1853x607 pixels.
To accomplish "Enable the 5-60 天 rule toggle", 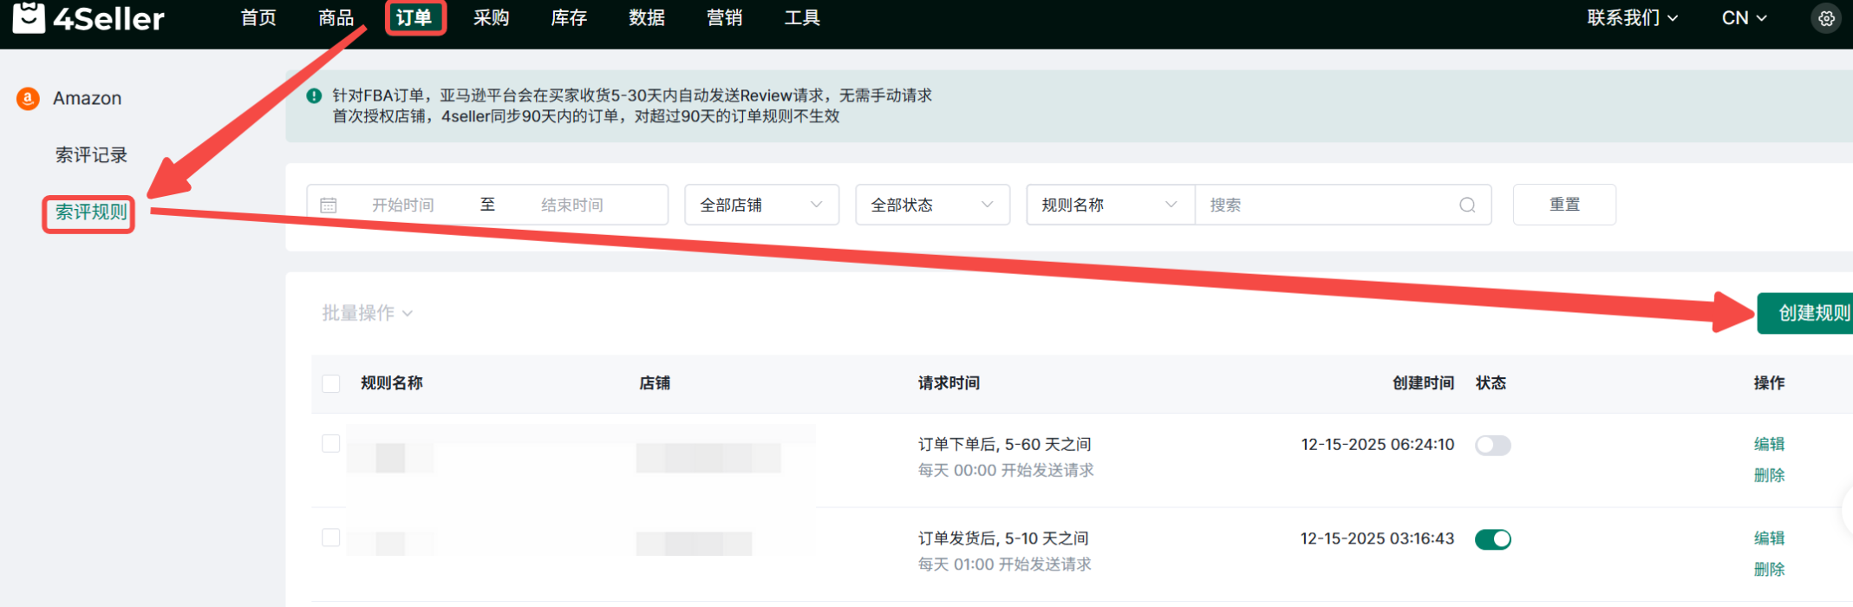I will (1492, 446).
